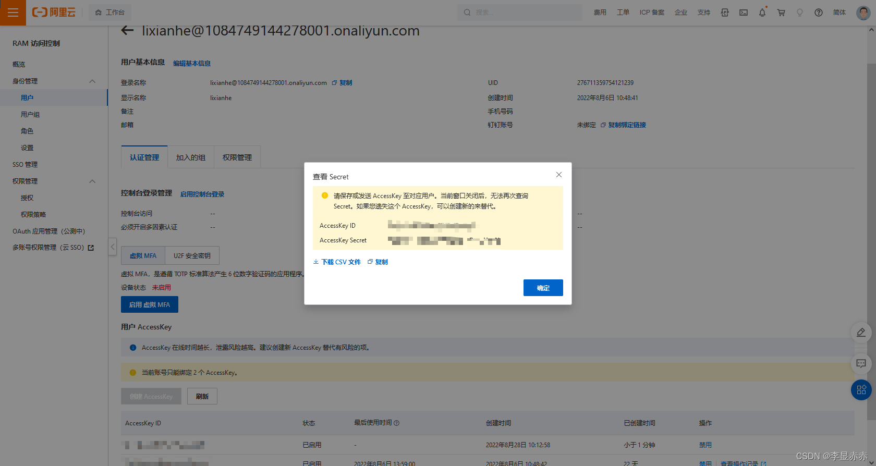Viewport: 876px width, 466px height.
Task: Click the 刷新 button
Action: click(x=202, y=396)
